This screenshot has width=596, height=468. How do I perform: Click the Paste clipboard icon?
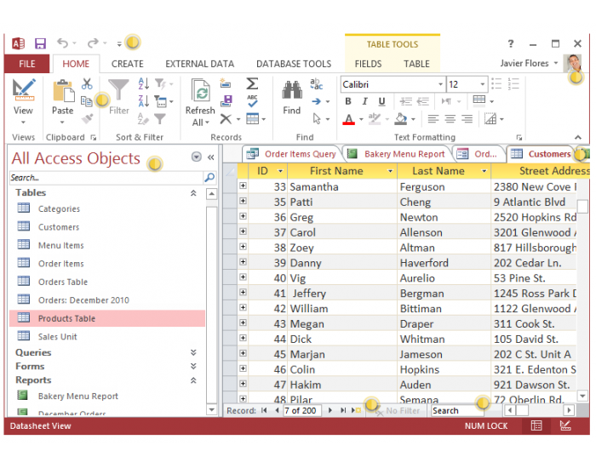(63, 91)
